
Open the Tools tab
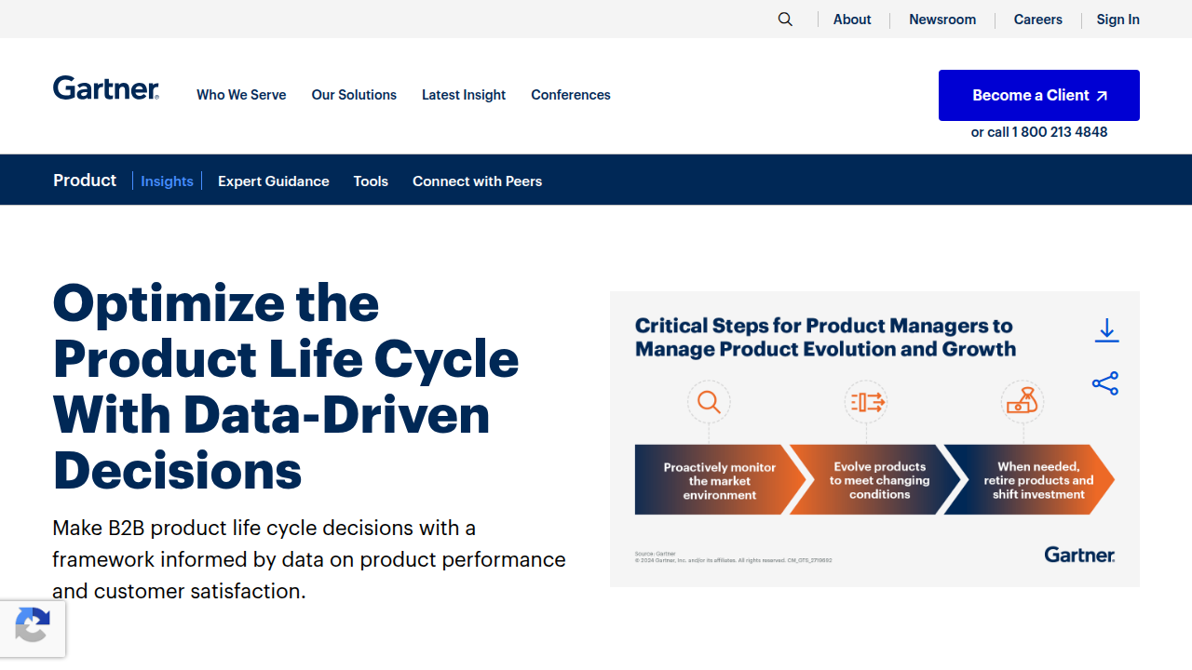371,181
